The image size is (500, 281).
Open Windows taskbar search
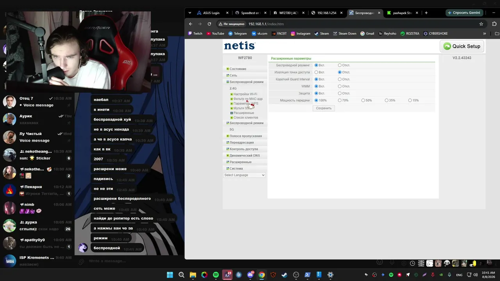point(181,275)
